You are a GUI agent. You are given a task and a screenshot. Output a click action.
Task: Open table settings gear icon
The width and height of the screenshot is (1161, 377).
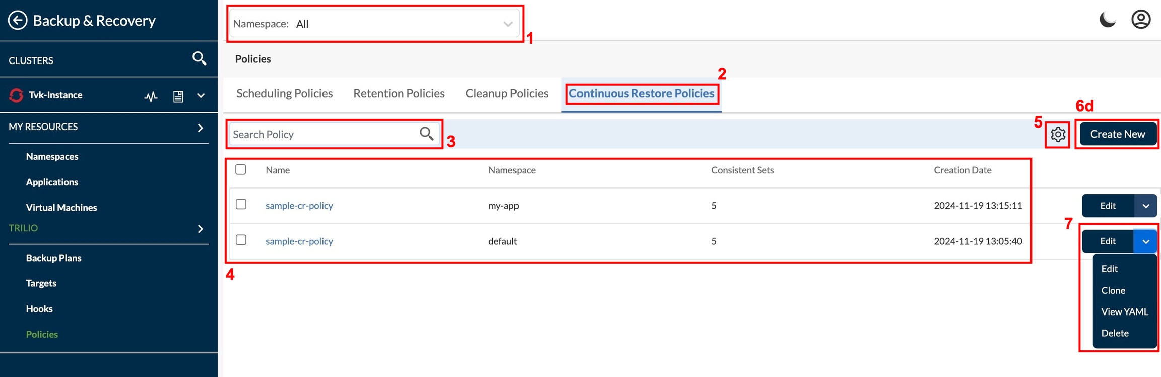[1058, 134]
